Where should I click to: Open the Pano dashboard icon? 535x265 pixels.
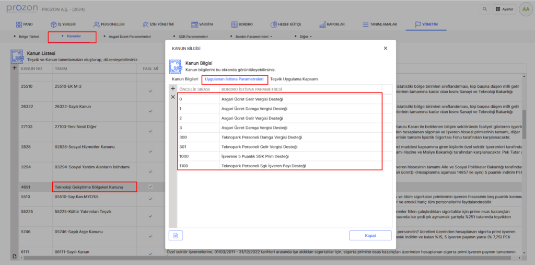tap(19, 25)
